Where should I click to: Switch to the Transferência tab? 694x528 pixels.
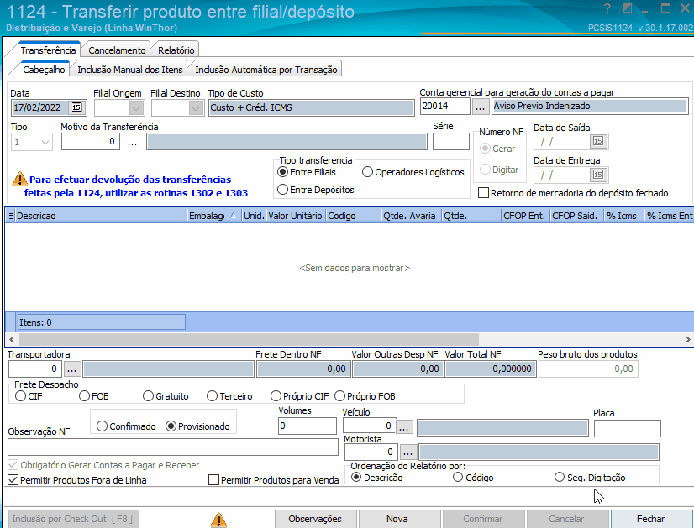48,50
